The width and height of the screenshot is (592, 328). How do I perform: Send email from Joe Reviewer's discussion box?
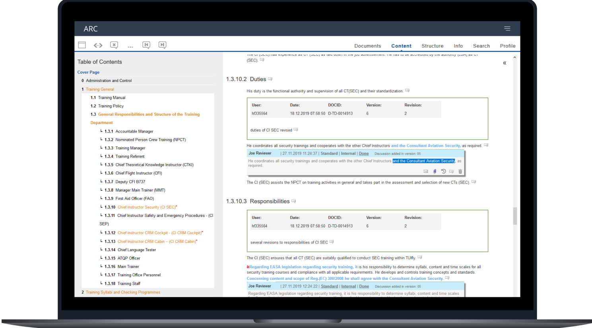[426, 171]
